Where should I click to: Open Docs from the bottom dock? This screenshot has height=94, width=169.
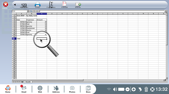[88, 89]
